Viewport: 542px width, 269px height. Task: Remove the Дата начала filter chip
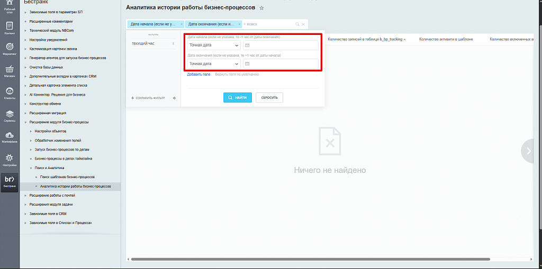coord(182,24)
